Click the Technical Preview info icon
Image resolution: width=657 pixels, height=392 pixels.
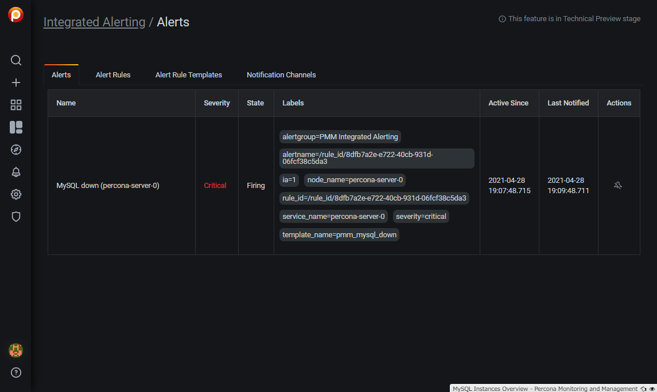point(502,19)
